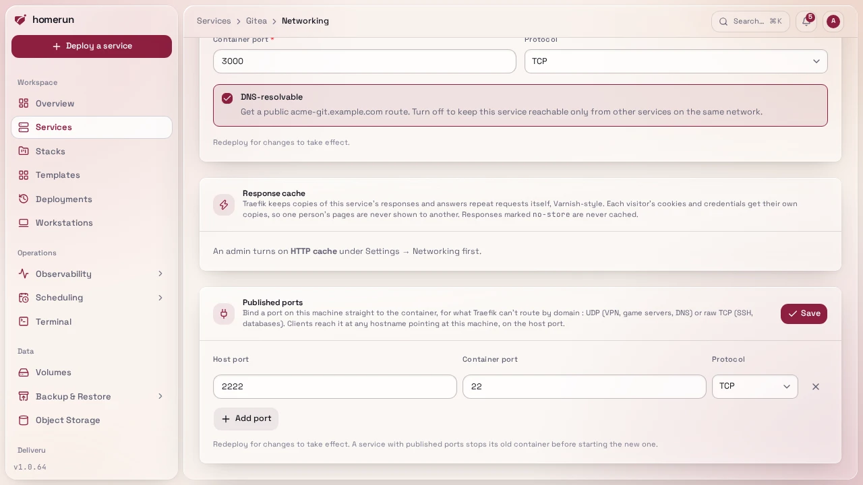Open Stacks page

pyautogui.click(x=92, y=152)
